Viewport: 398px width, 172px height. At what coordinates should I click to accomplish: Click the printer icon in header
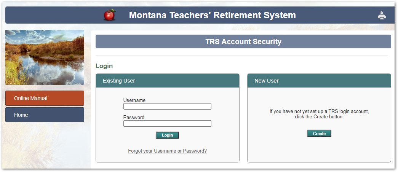coord(382,16)
